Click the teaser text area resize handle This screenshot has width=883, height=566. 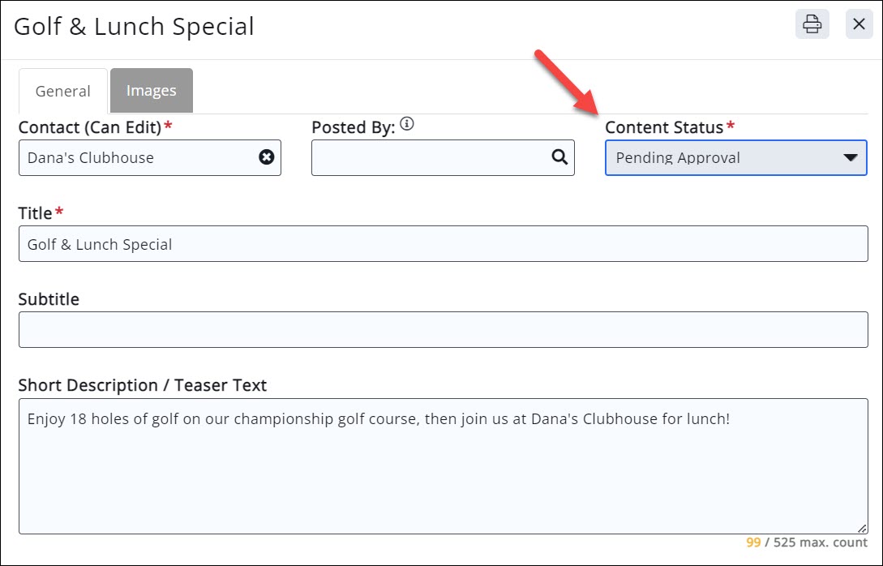862,528
